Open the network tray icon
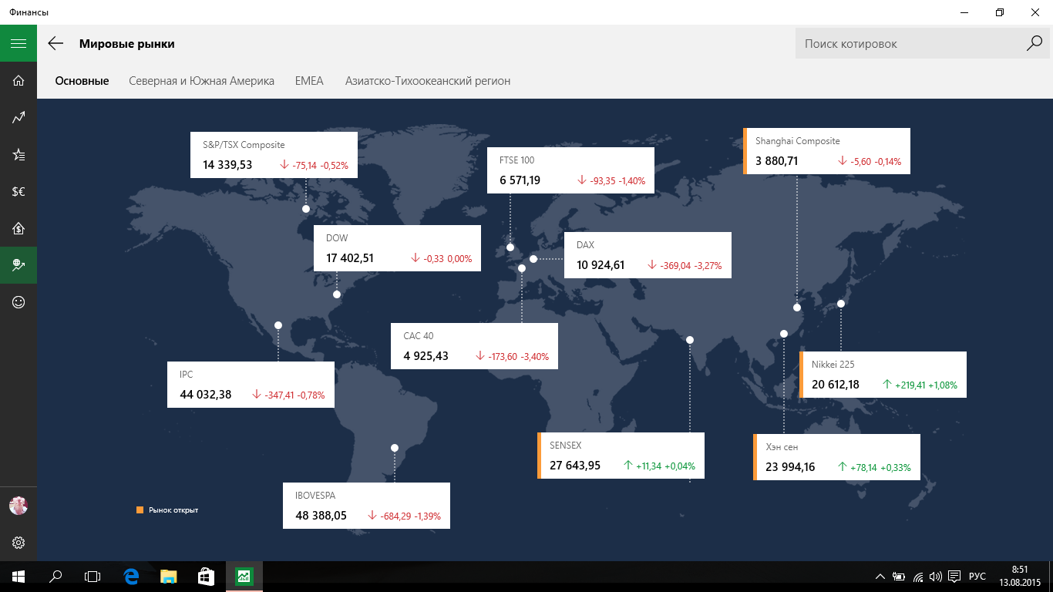 click(918, 577)
